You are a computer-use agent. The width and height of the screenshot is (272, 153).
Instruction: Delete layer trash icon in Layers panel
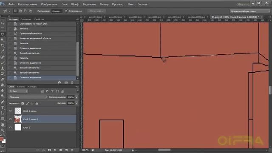point(72,150)
